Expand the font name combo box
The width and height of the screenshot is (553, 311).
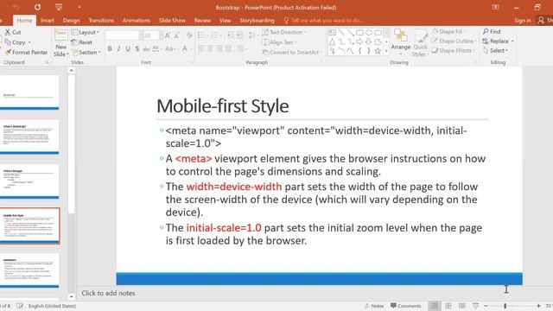coord(141,35)
